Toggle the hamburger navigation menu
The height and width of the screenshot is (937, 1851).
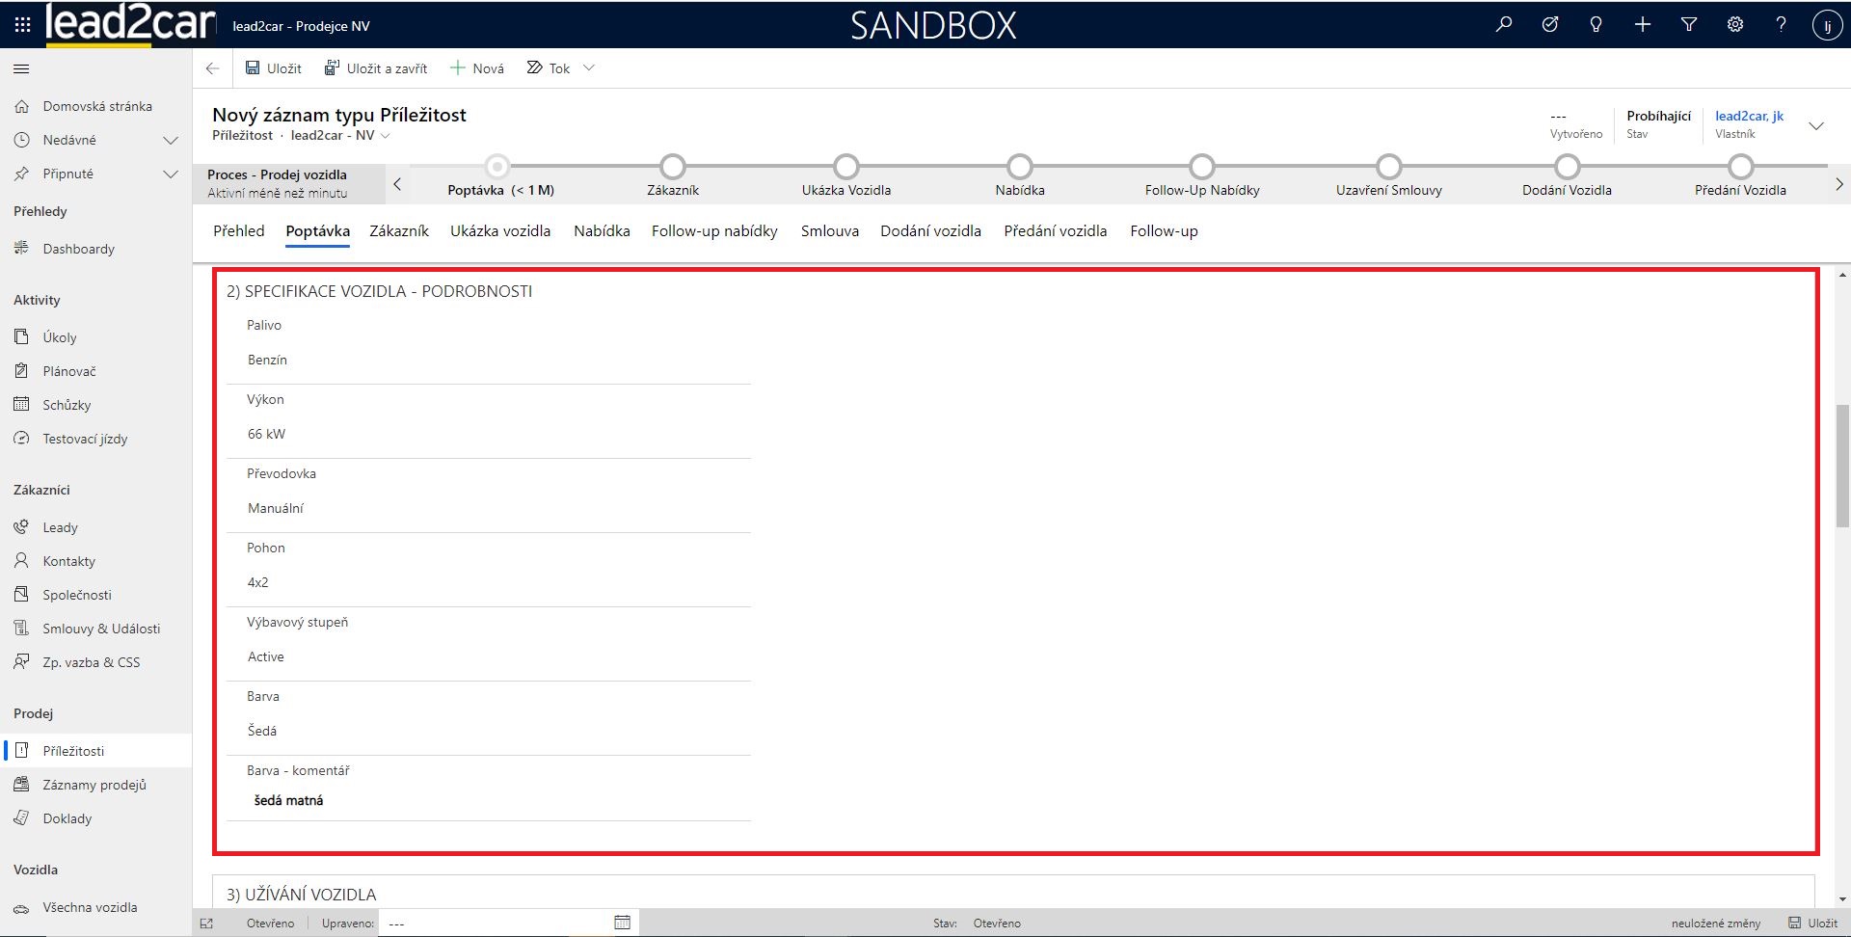click(x=21, y=68)
